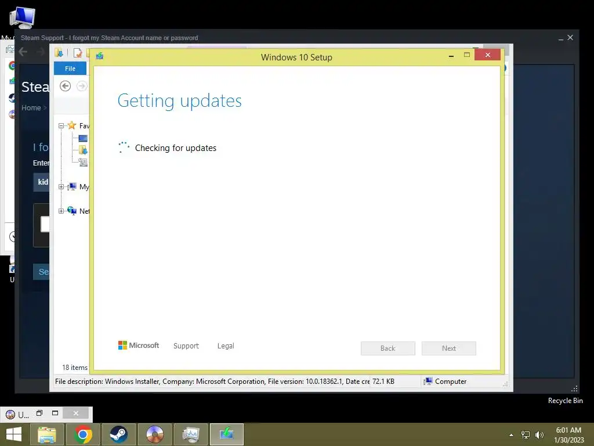Open the disc app from the taskbar
The width and height of the screenshot is (594, 446).
pos(154,434)
